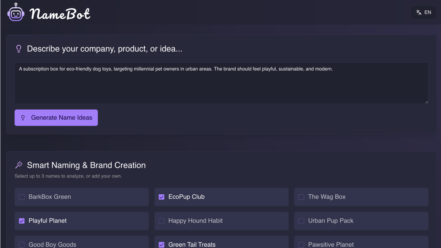The image size is (441, 248).
Task: Click the translate icon in the language button
Action: 419,12
